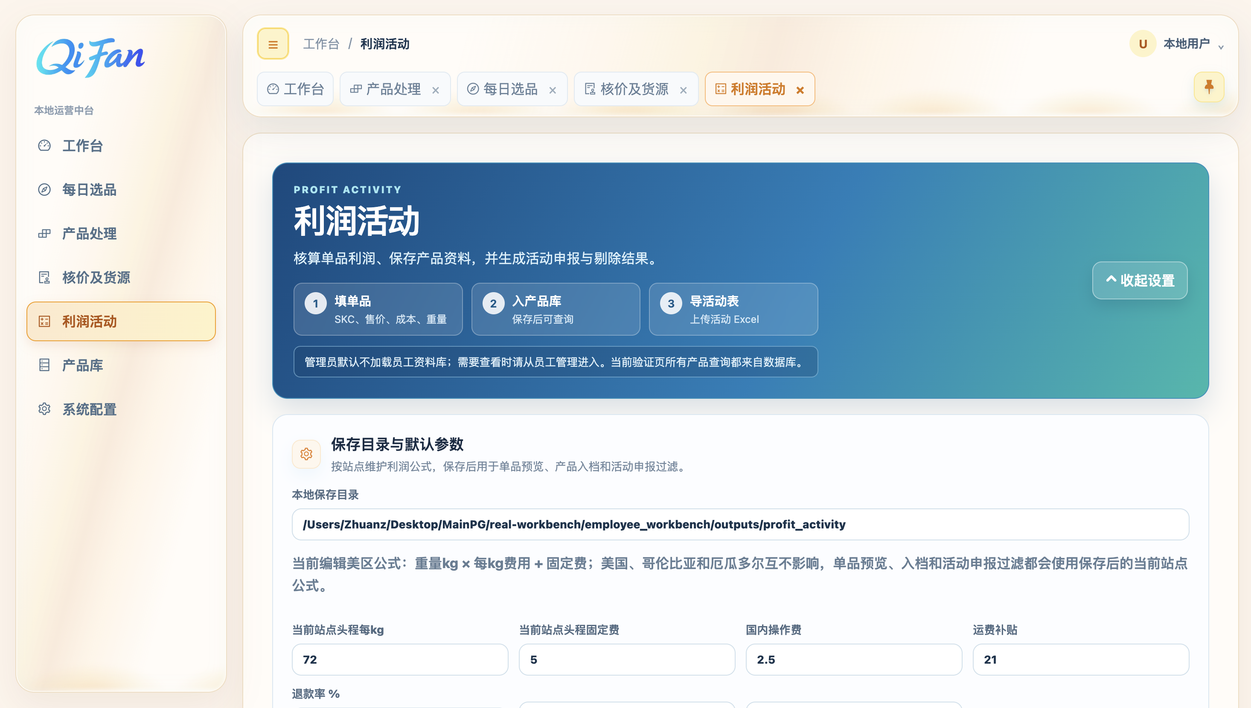Collapse settings with 收起设置 button
Viewport: 1251px width, 708px height.
coord(1140,281)
